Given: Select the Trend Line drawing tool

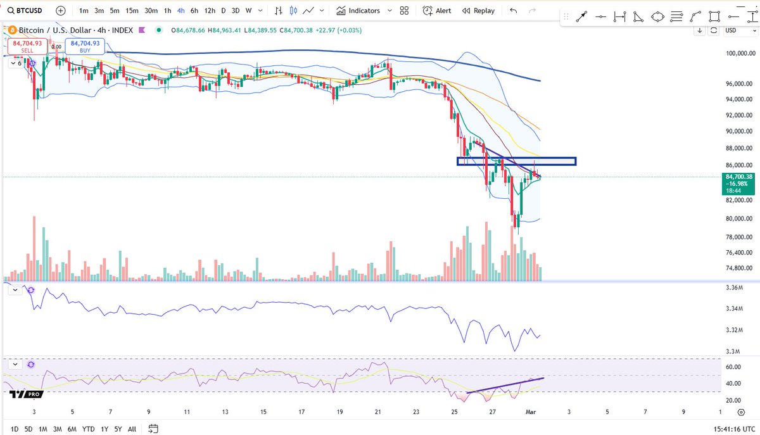Looking at the screenshot, I should point(581,16).
